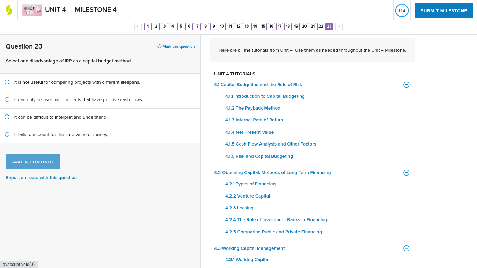Open the 4.3.1 Working Capital tutorial
Viewport: 477px width, 268px height.
coord(247,259)
